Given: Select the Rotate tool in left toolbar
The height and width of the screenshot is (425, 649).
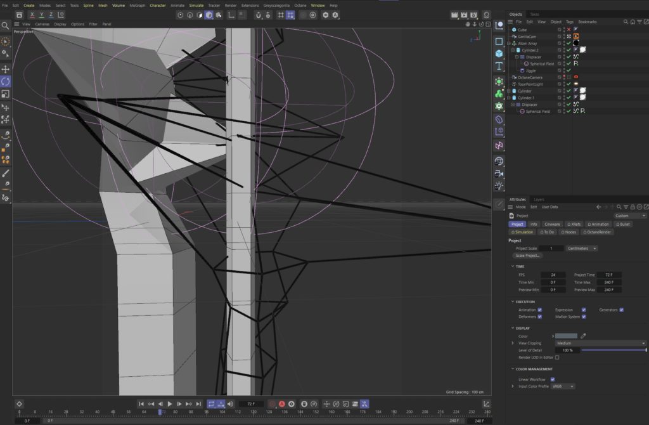Looking at the screenshot, I should (x=6, y=81).
